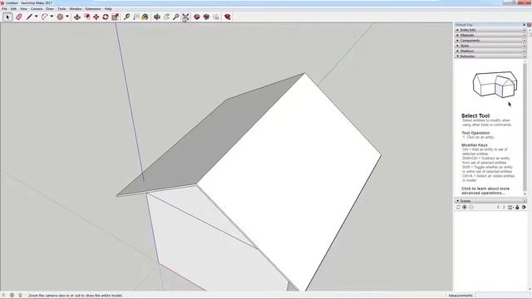Image resolution: width=532 pixels, height=299 pixels.
Task: Expand the Entity Info panel
Action: 490,30
